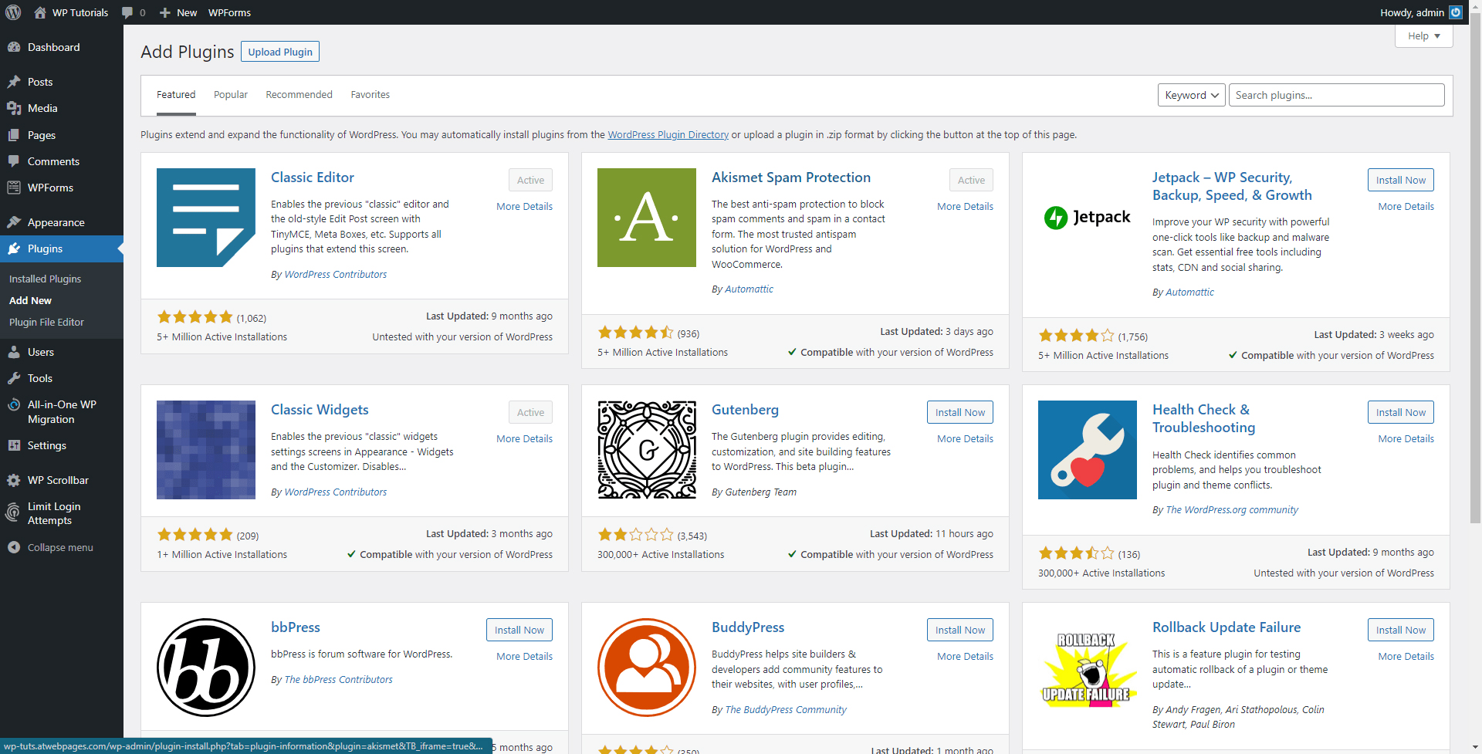Image resolution: width=1482 pixels, height=754 pixels.
Task: Switch to the Featured tab
Action: pos(176,95)
